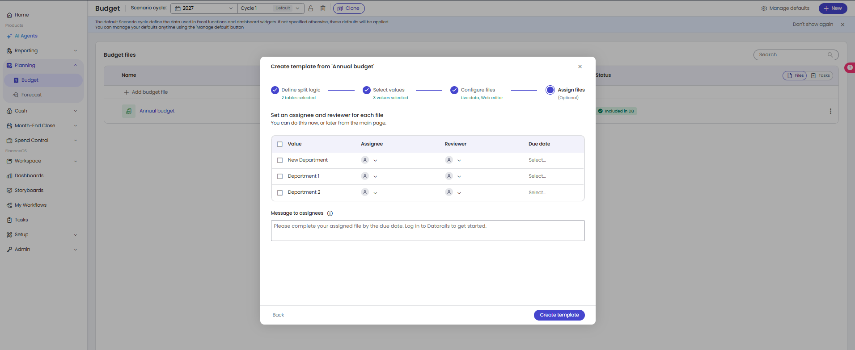The width and height of the screenshot is (855, 350).
Task: Expand the Cash sidebar section
Action: (x=76, y=111)
